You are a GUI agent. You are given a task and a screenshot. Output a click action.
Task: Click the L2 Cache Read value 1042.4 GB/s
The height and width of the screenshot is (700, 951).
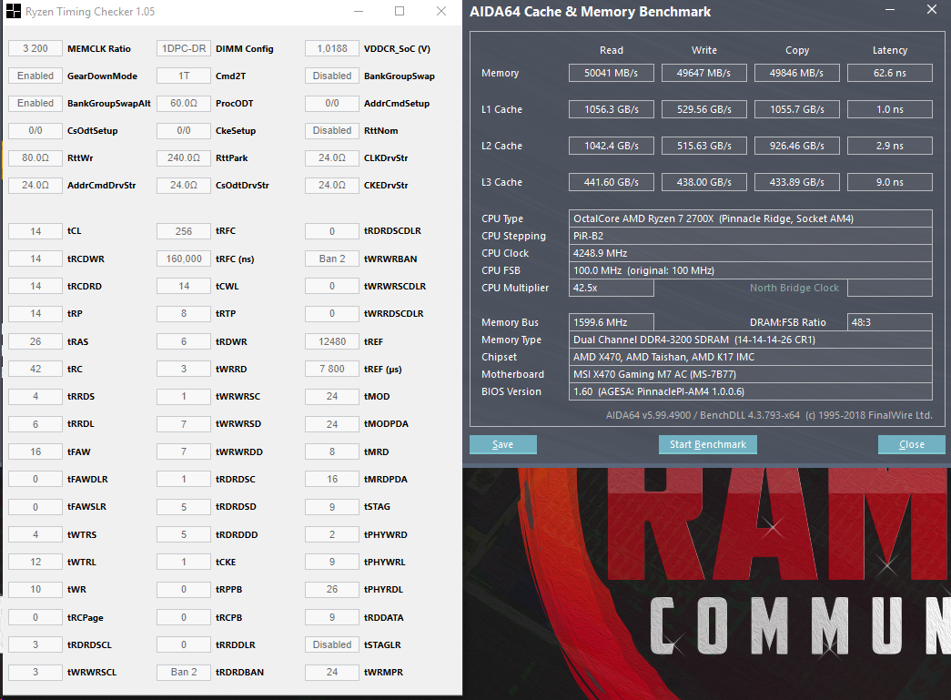coord(612,146)
